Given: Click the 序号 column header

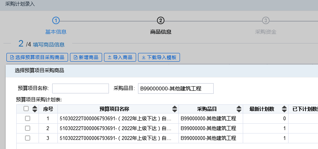Looking at the screenshot, I should 48,109.
